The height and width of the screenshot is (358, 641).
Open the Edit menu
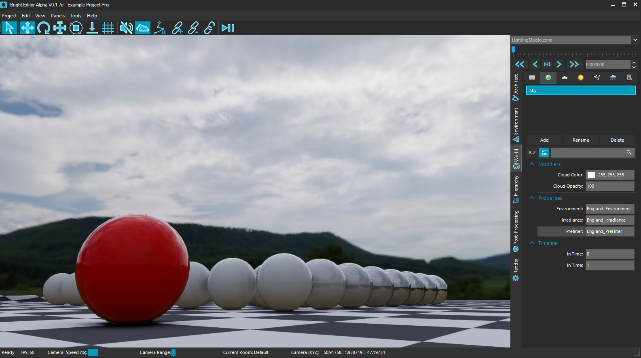[x=26, y=16]
